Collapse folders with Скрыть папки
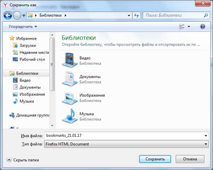213x170 pixels. [23, 160]
